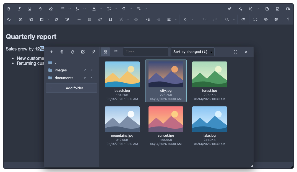The image size is (297, 172).
Task: Click the scissors cut icon
Action: (x=21, y=19)
